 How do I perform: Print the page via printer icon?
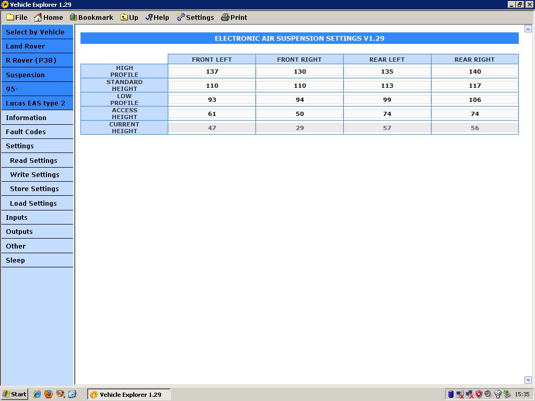234,17
